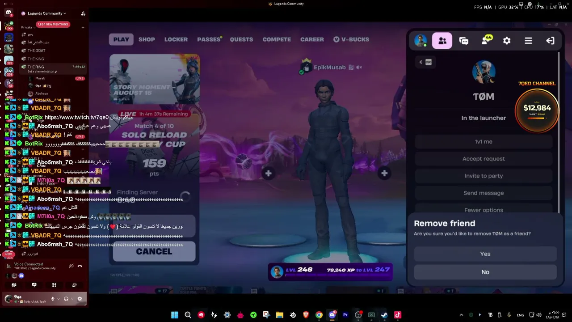Open the prv text channel
Viewport: 572px width, 322px height.
click(30, 34)
